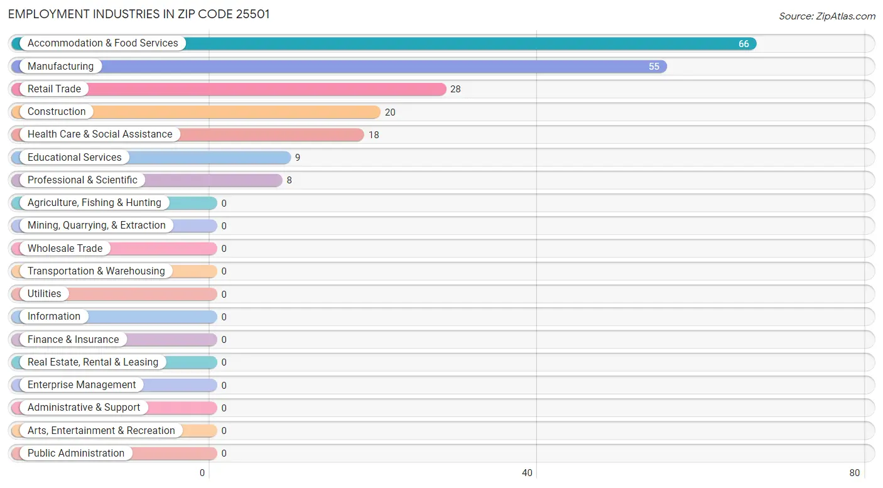Click the value 28 beside Retail Trade
883x488 pixels.
(x=455, y=89)
